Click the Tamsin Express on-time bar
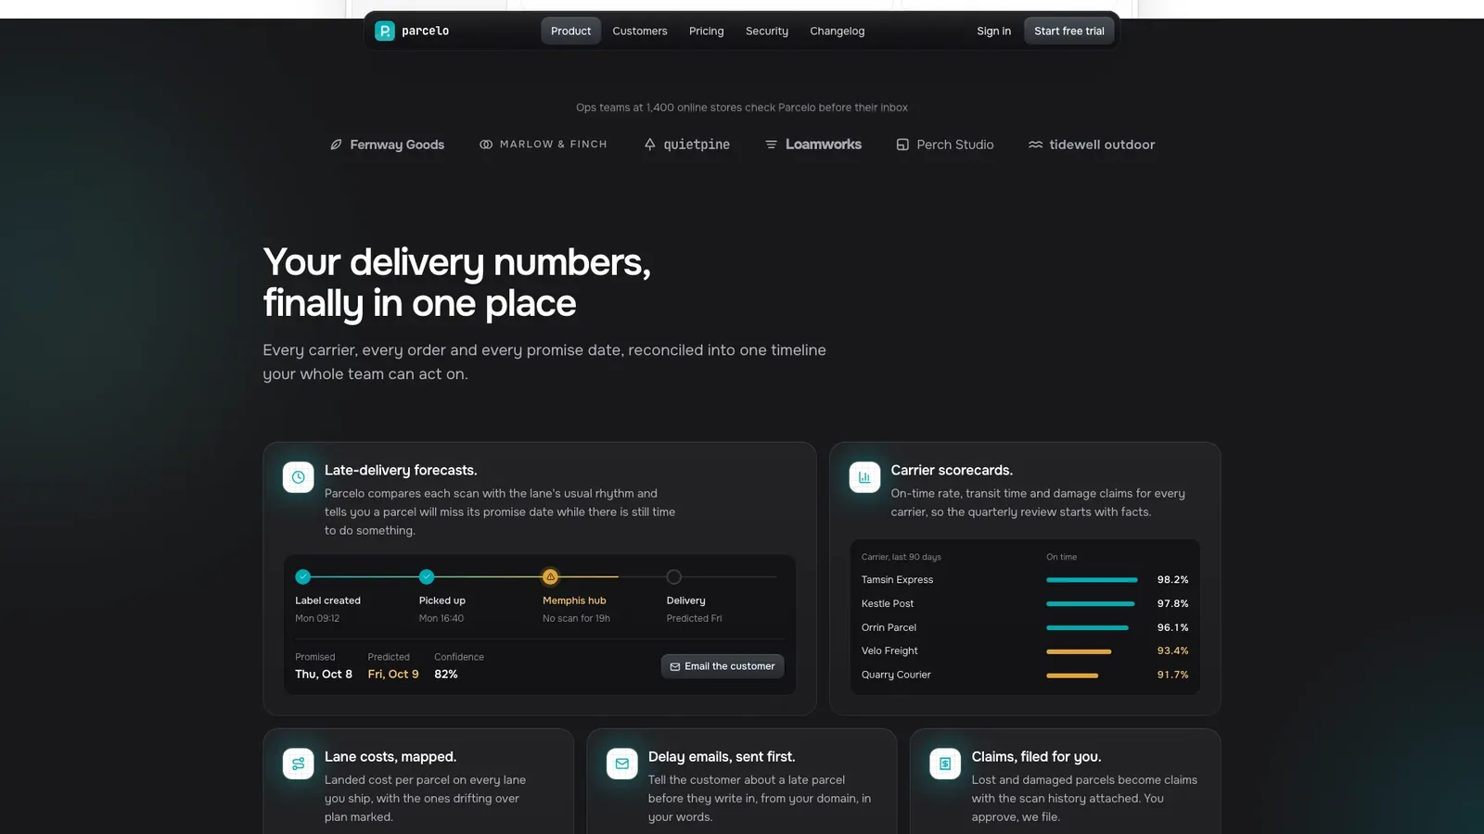 [x=1092, y=580]
